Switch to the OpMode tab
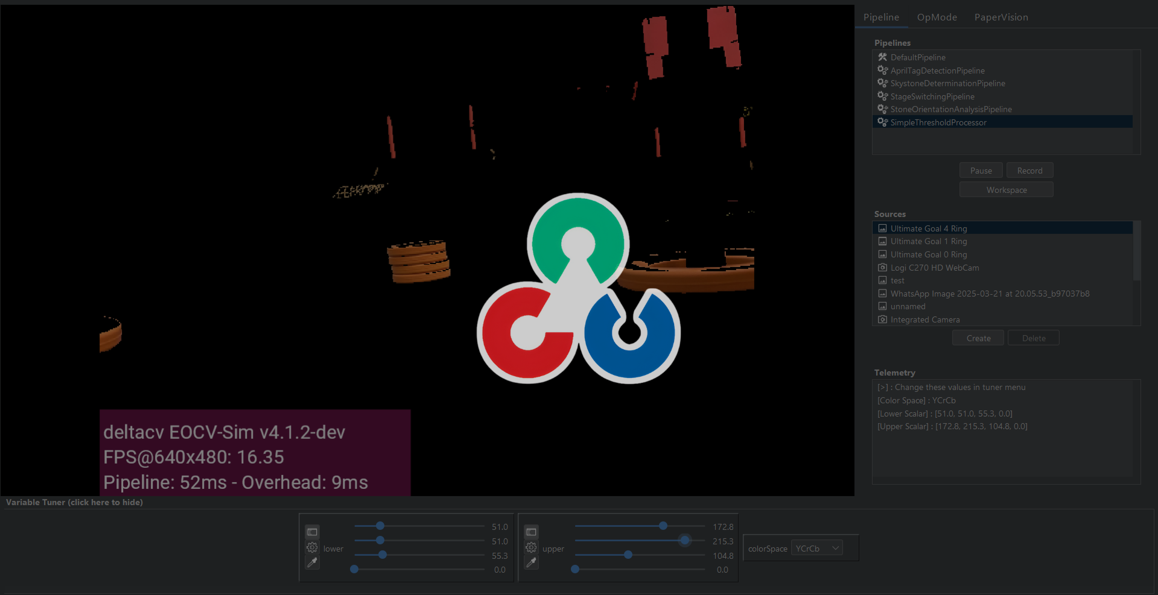 [x=937, y=17]
